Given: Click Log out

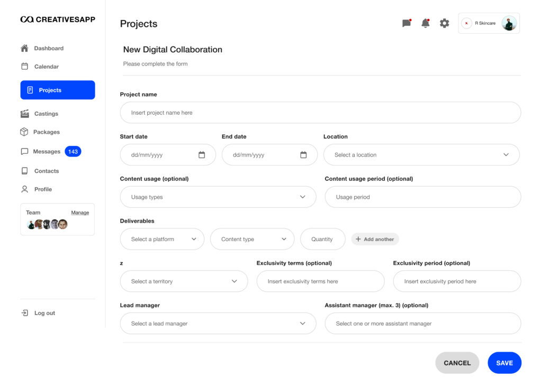Looking at the screenshot, I should (x=44, y=313).
